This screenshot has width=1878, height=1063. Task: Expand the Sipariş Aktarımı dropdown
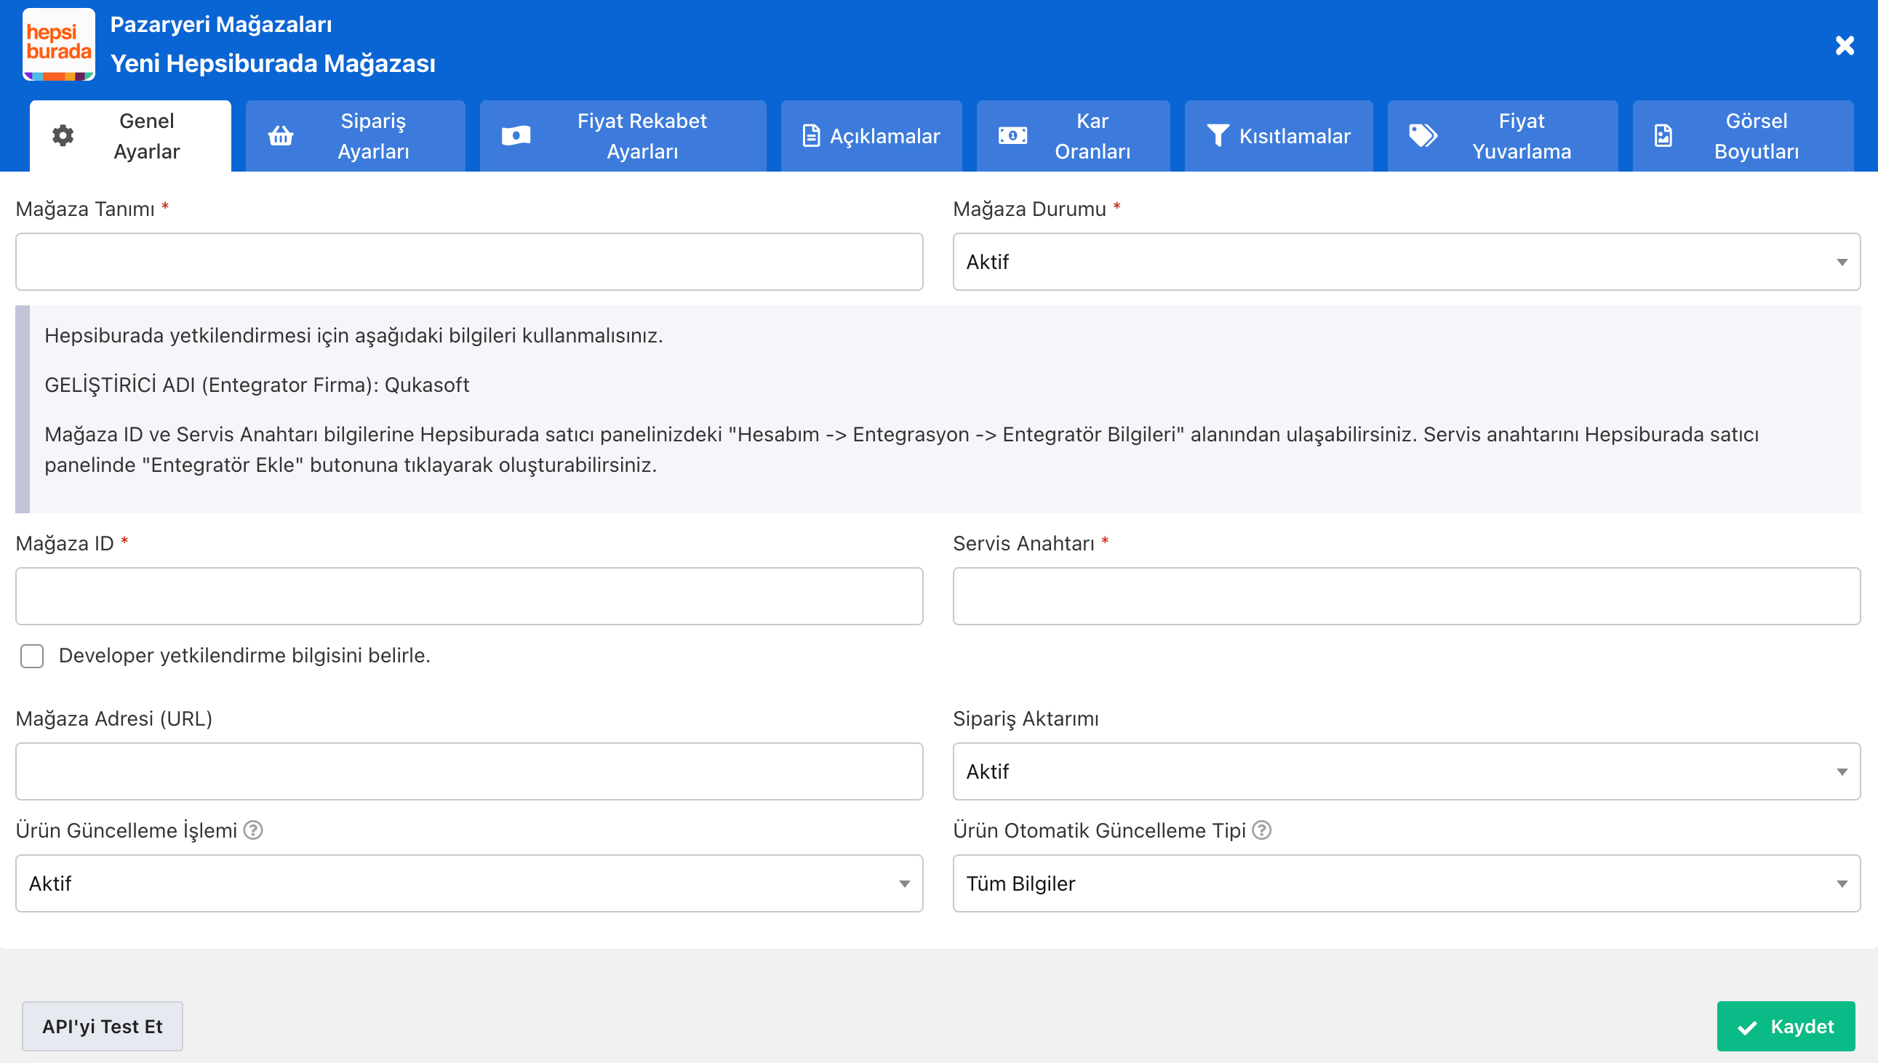click(x=1405, y=771)
